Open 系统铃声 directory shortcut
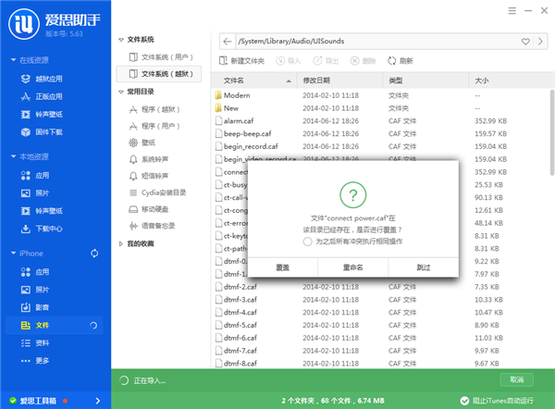Viewport: 555px width, 409px height. (x=148, y=159)
